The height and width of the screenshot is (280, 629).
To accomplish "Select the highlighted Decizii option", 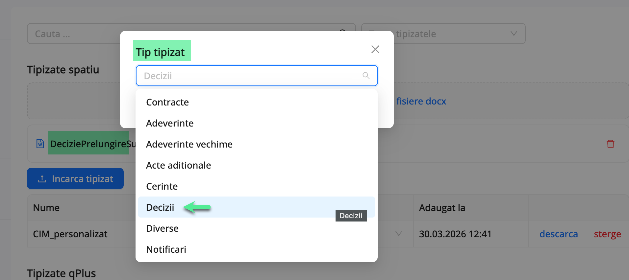I will [x=160, y=207].
